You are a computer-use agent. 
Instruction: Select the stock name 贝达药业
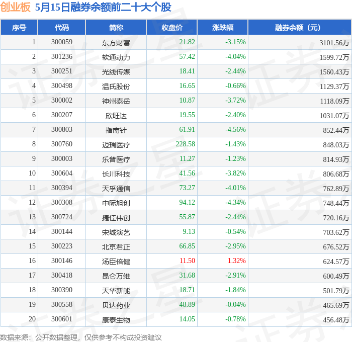116,305
